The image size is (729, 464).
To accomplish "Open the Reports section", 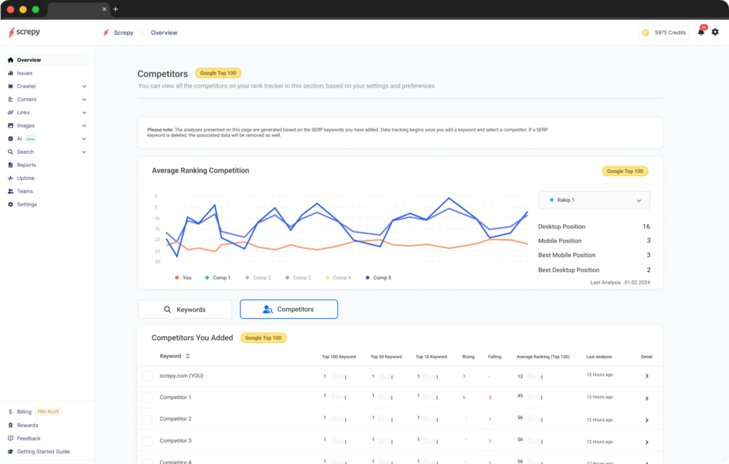I will click(28, 164).
